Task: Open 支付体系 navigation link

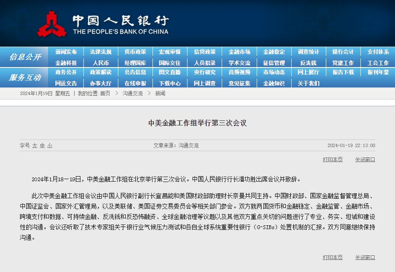Action: (378, 52)
